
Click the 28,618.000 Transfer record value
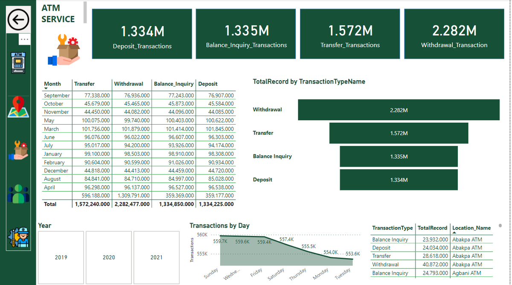coord(434,256)
